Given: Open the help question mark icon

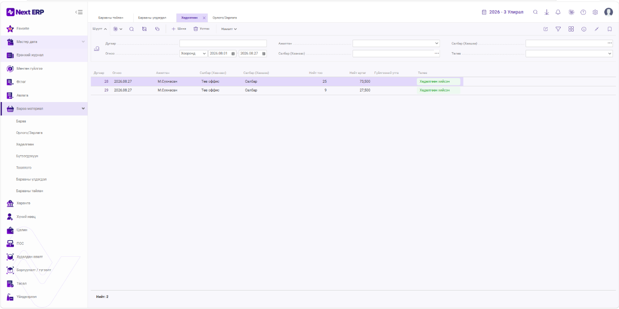Looking at the screenshot, I should click(583, 12).
